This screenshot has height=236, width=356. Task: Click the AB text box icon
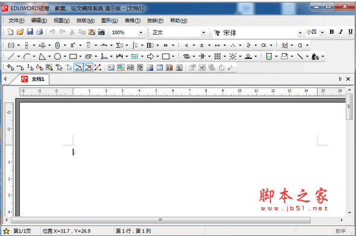[130, 67]
